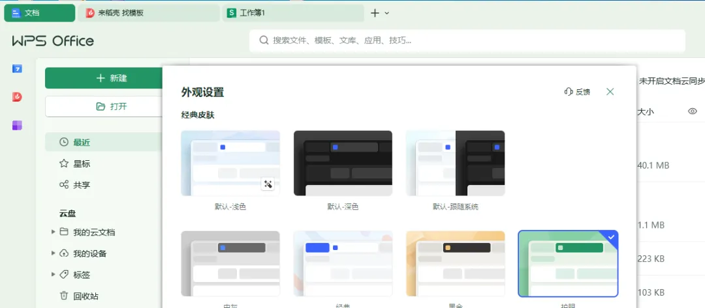This screenshot has height=308, width=705.
Task: Click the magnifier icon in search bar
Action: coord(264,40)
